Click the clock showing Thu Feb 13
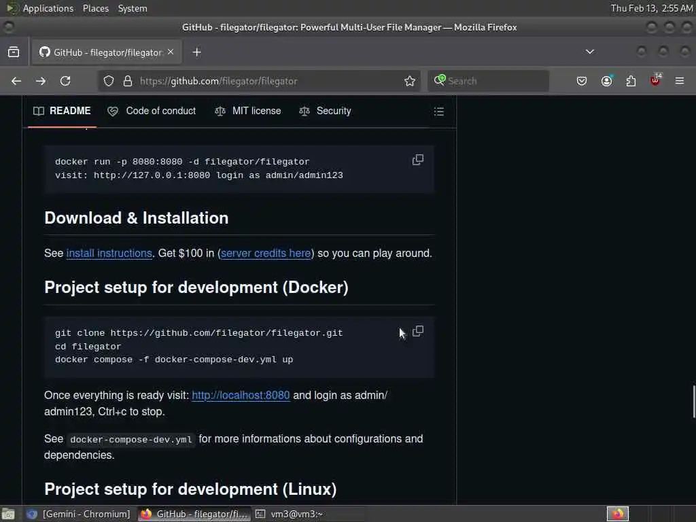 (652, 8)
